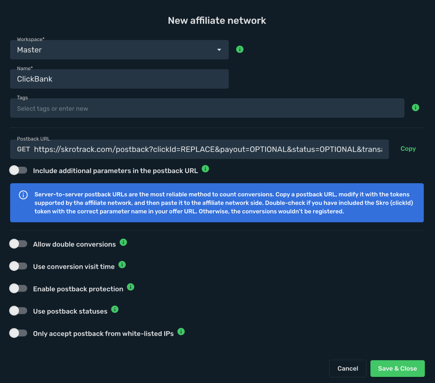
Task: Click the info icon beside Tags field
Action: [416, 108]
